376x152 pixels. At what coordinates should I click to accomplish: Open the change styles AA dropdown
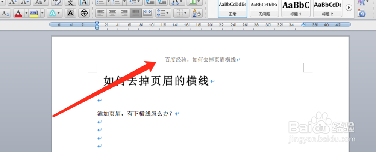point(362,2)
